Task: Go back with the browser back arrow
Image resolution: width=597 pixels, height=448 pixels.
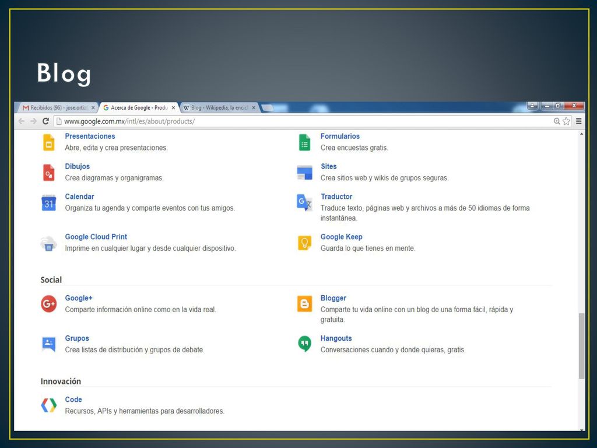Action: pos(22,121)
